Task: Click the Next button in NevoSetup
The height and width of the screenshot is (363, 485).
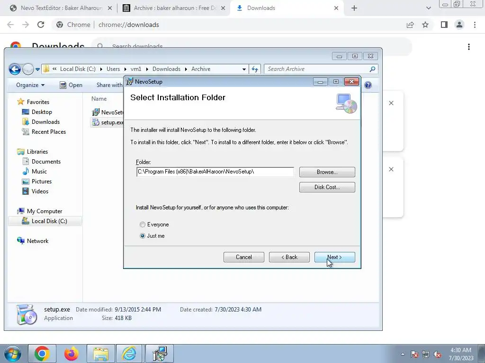Action: pos(334,257)
